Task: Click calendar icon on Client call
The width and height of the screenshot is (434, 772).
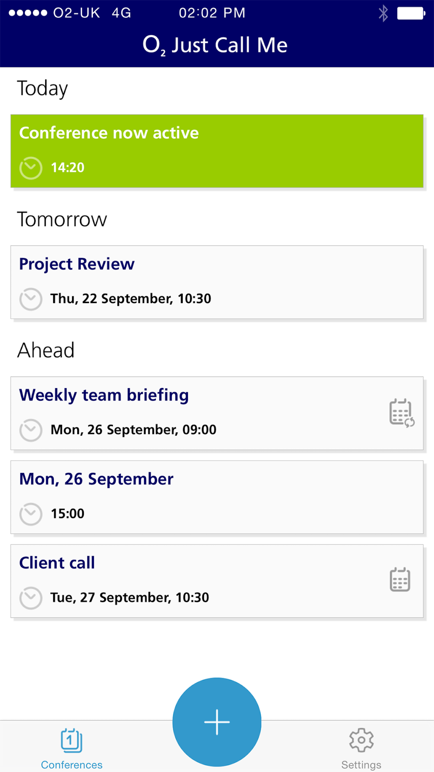Action: 400,580
